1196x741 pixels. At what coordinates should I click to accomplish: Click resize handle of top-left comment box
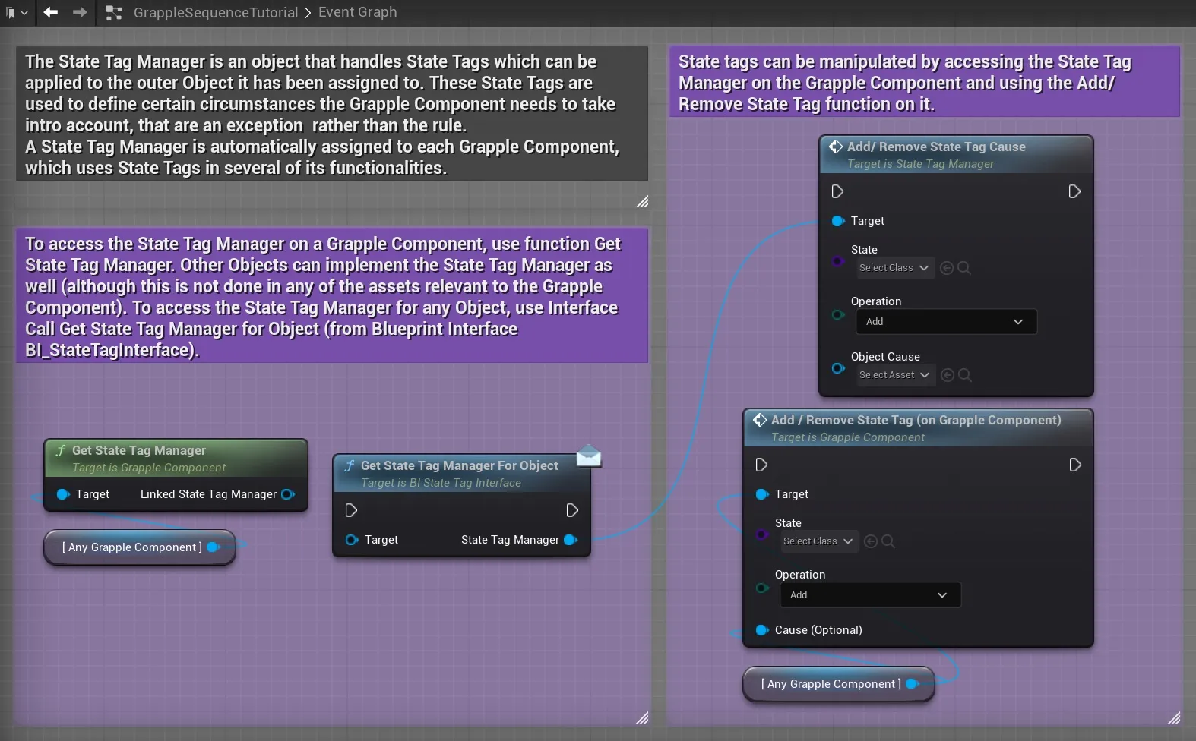[642, 201]
